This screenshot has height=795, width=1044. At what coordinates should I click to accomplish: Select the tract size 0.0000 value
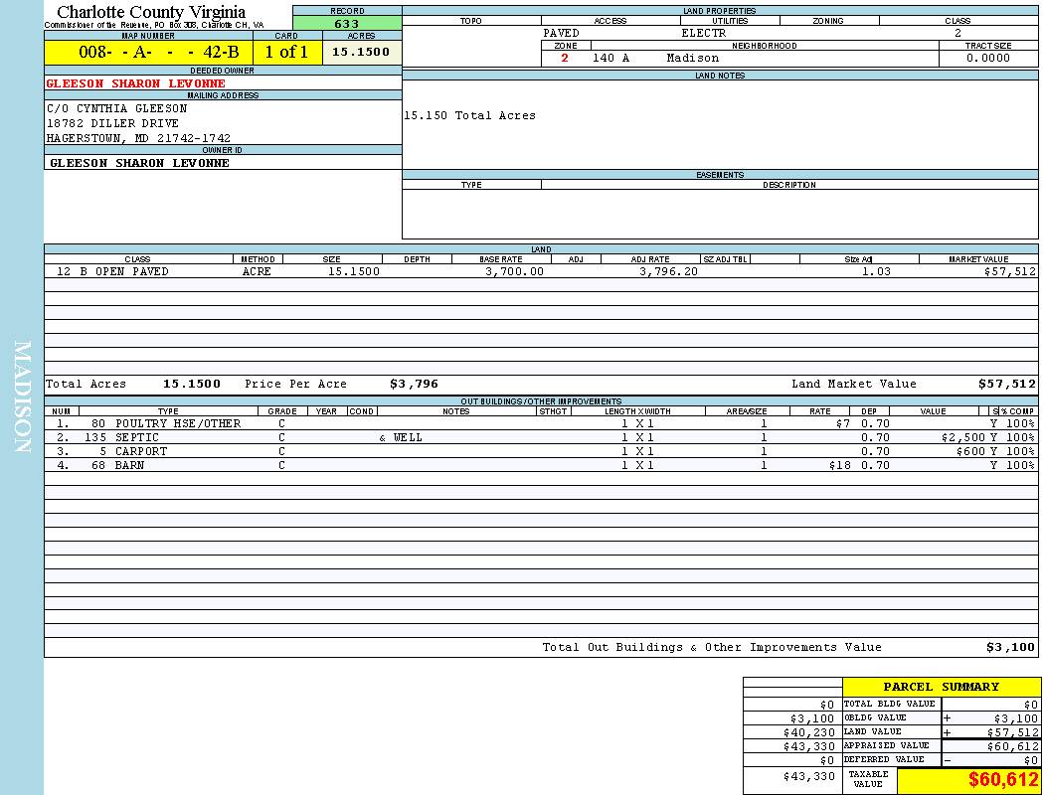(987, 59)
